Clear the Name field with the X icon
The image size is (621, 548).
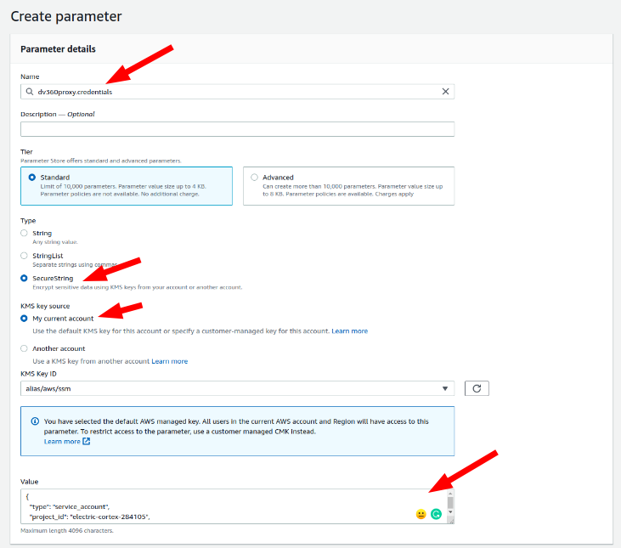click(x=445, y=92)
